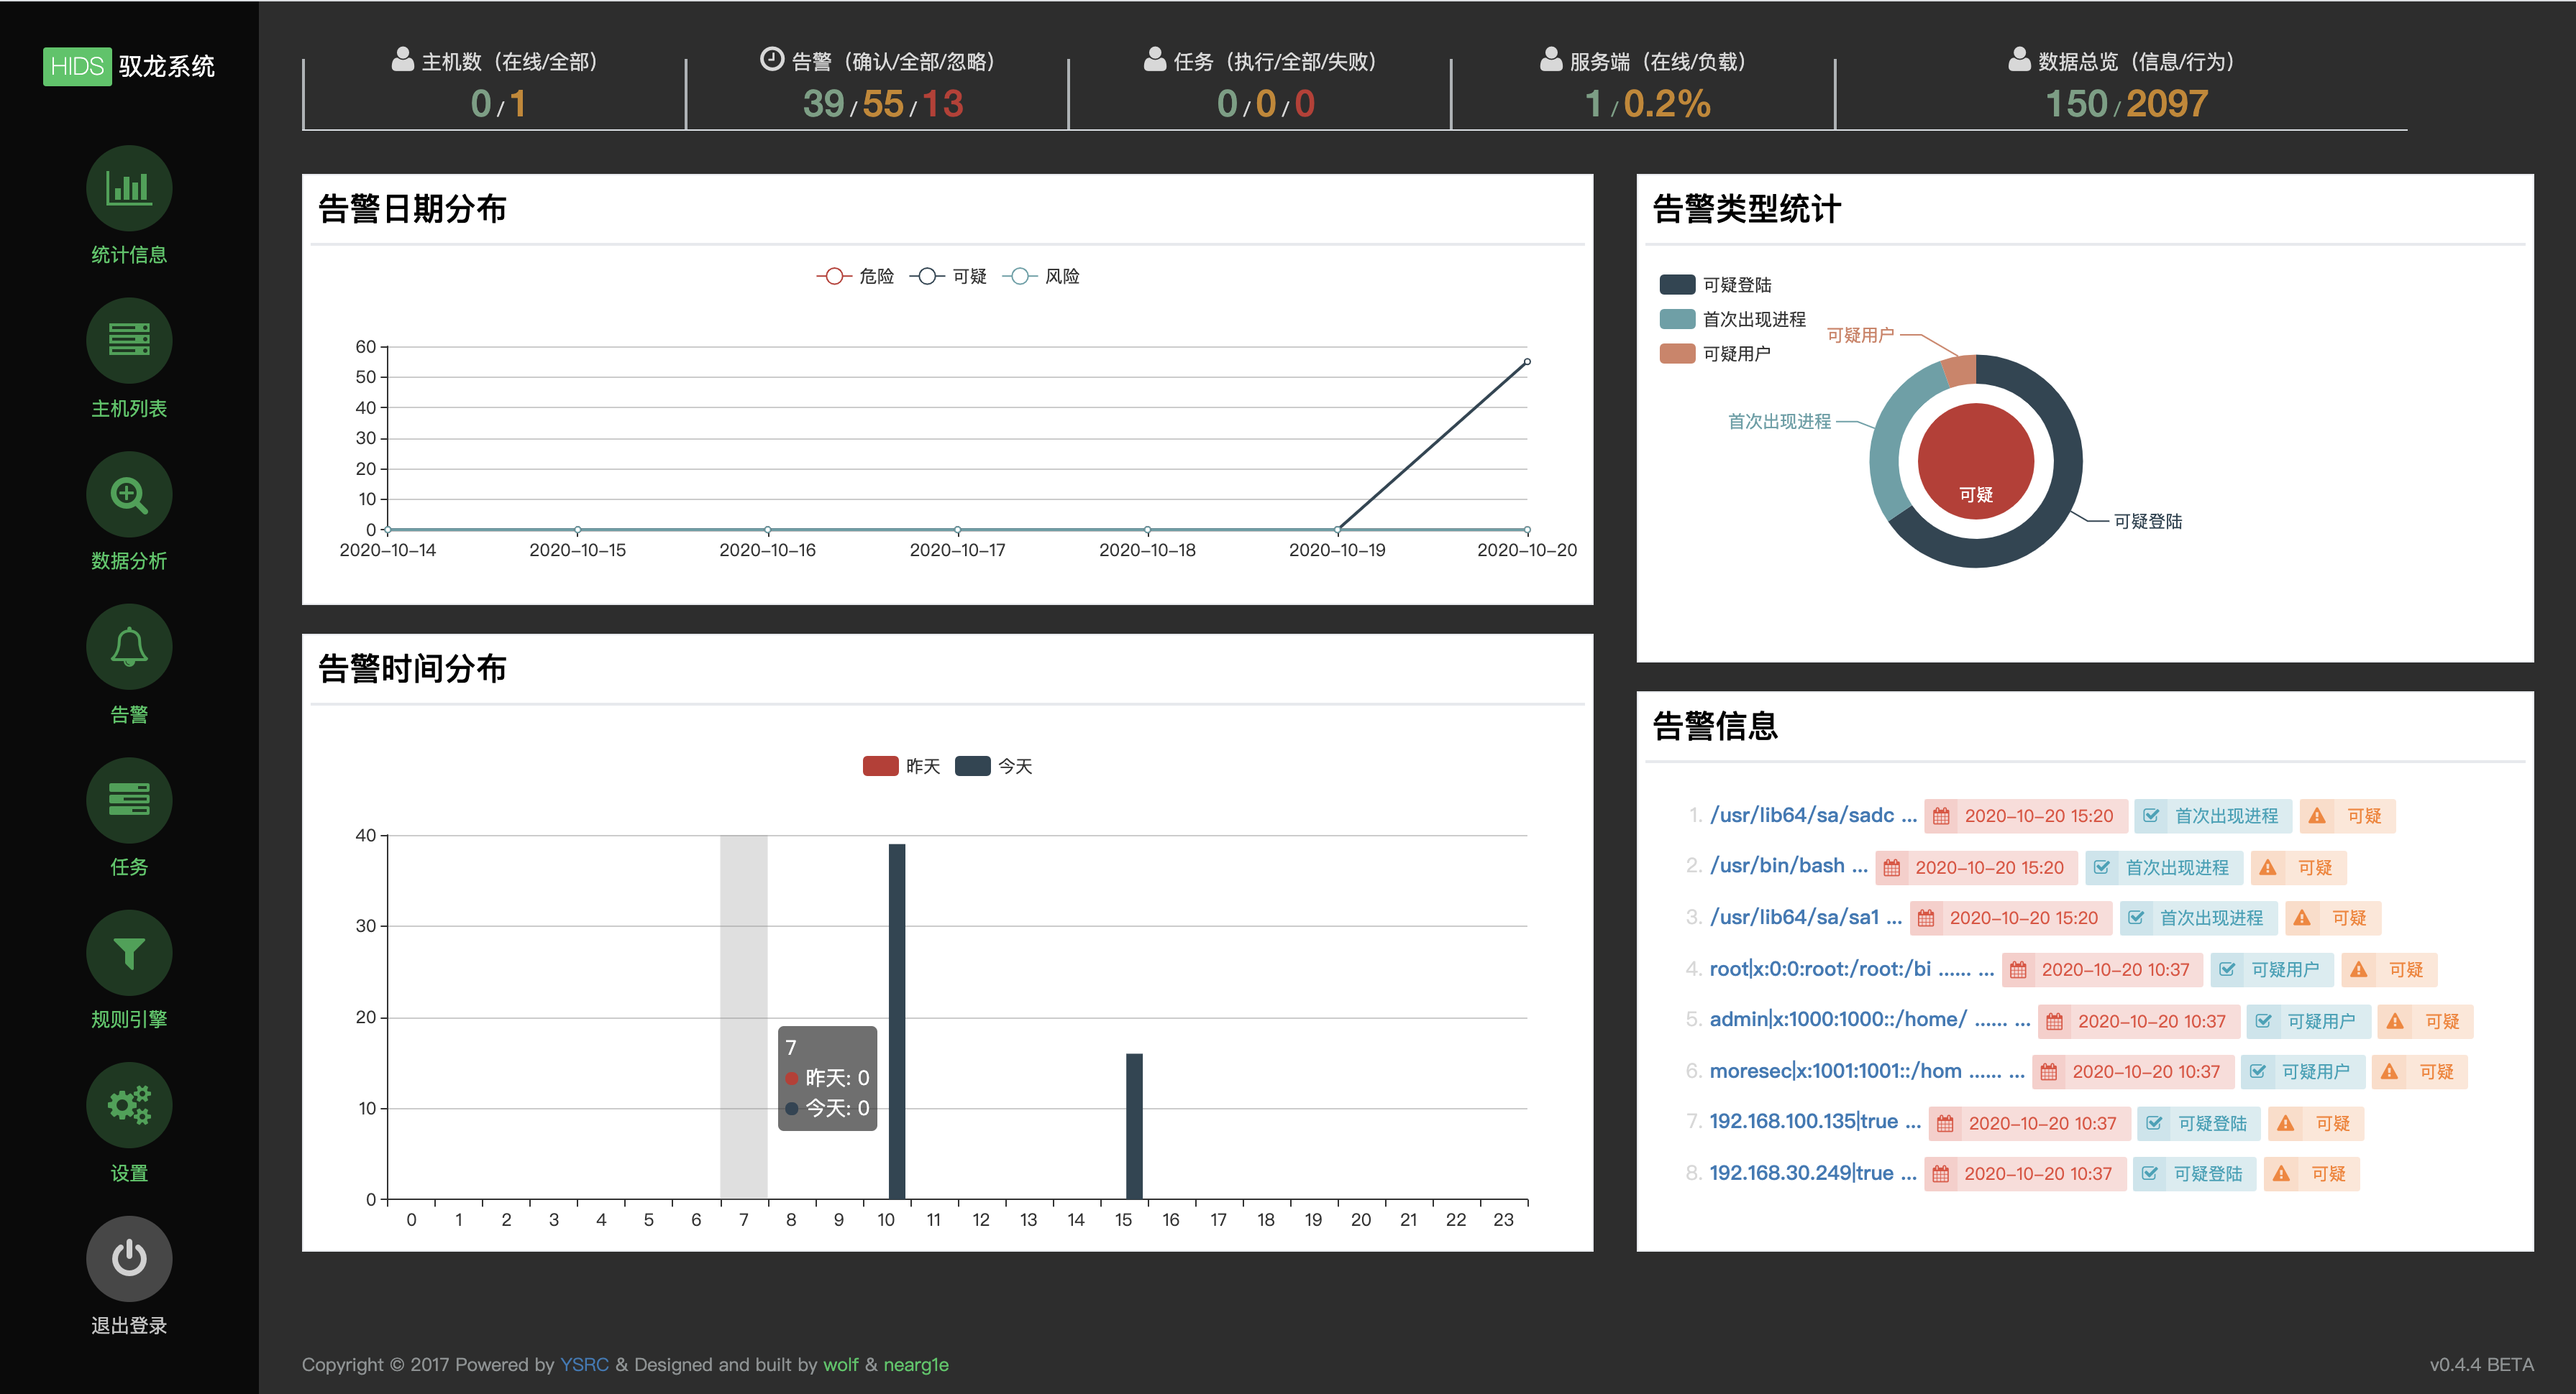The width and height of the screenshot is (2576, 1394).
Task: Click check icon in 192.168.30.249 row
Action: pyautogui.click(x=2150, y=1174)
